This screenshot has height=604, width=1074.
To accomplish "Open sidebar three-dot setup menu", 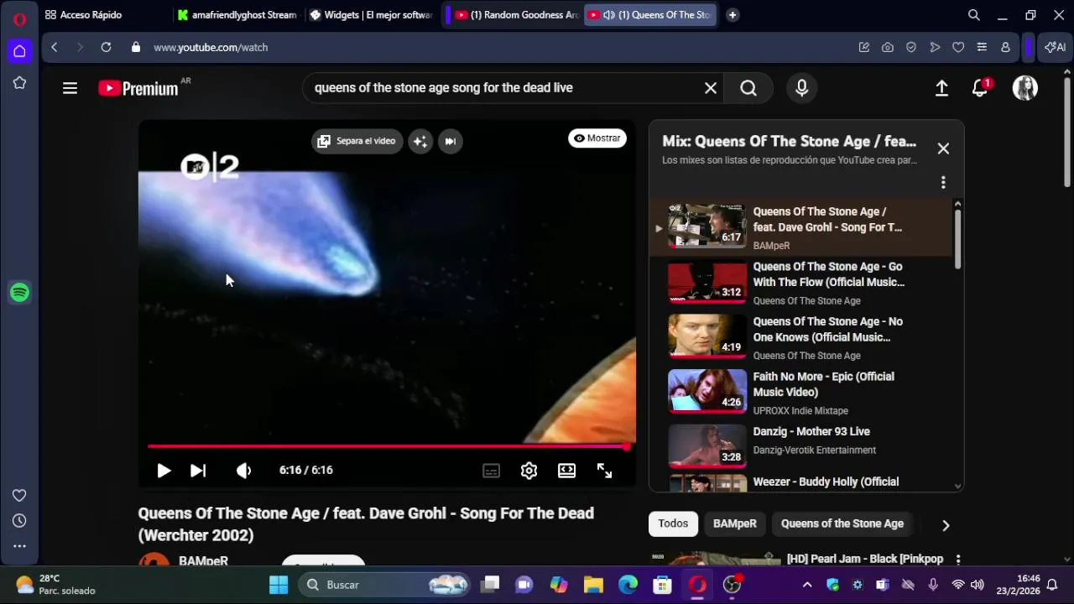I will 19,546.
